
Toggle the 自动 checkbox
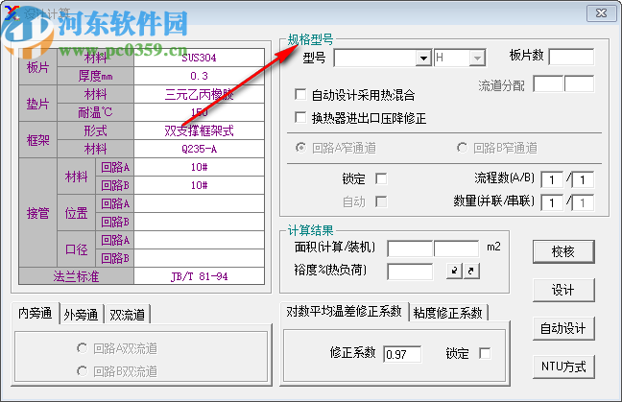[x=381, y=201]
